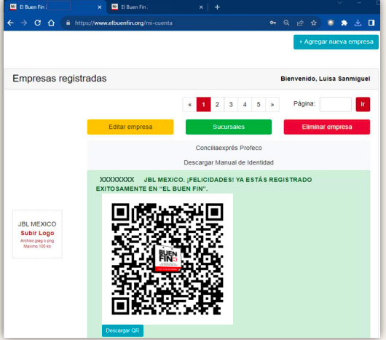Click the Bienvenido, Luisa Sanmiguel text
Screen dimensions: 386x340
326,79
